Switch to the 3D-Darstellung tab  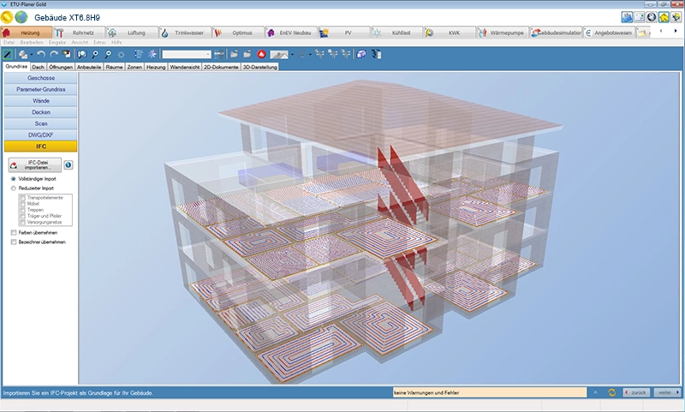coord(259,66)
